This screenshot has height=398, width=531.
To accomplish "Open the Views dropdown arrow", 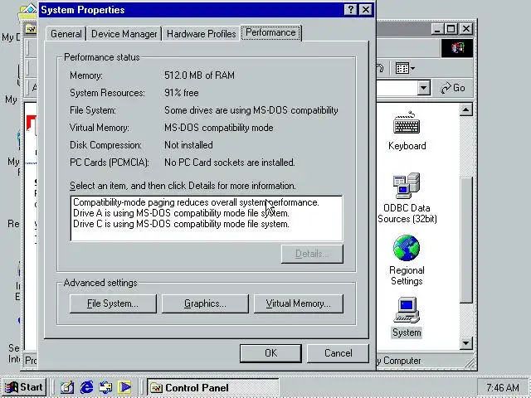I will (x=413, y=68).
